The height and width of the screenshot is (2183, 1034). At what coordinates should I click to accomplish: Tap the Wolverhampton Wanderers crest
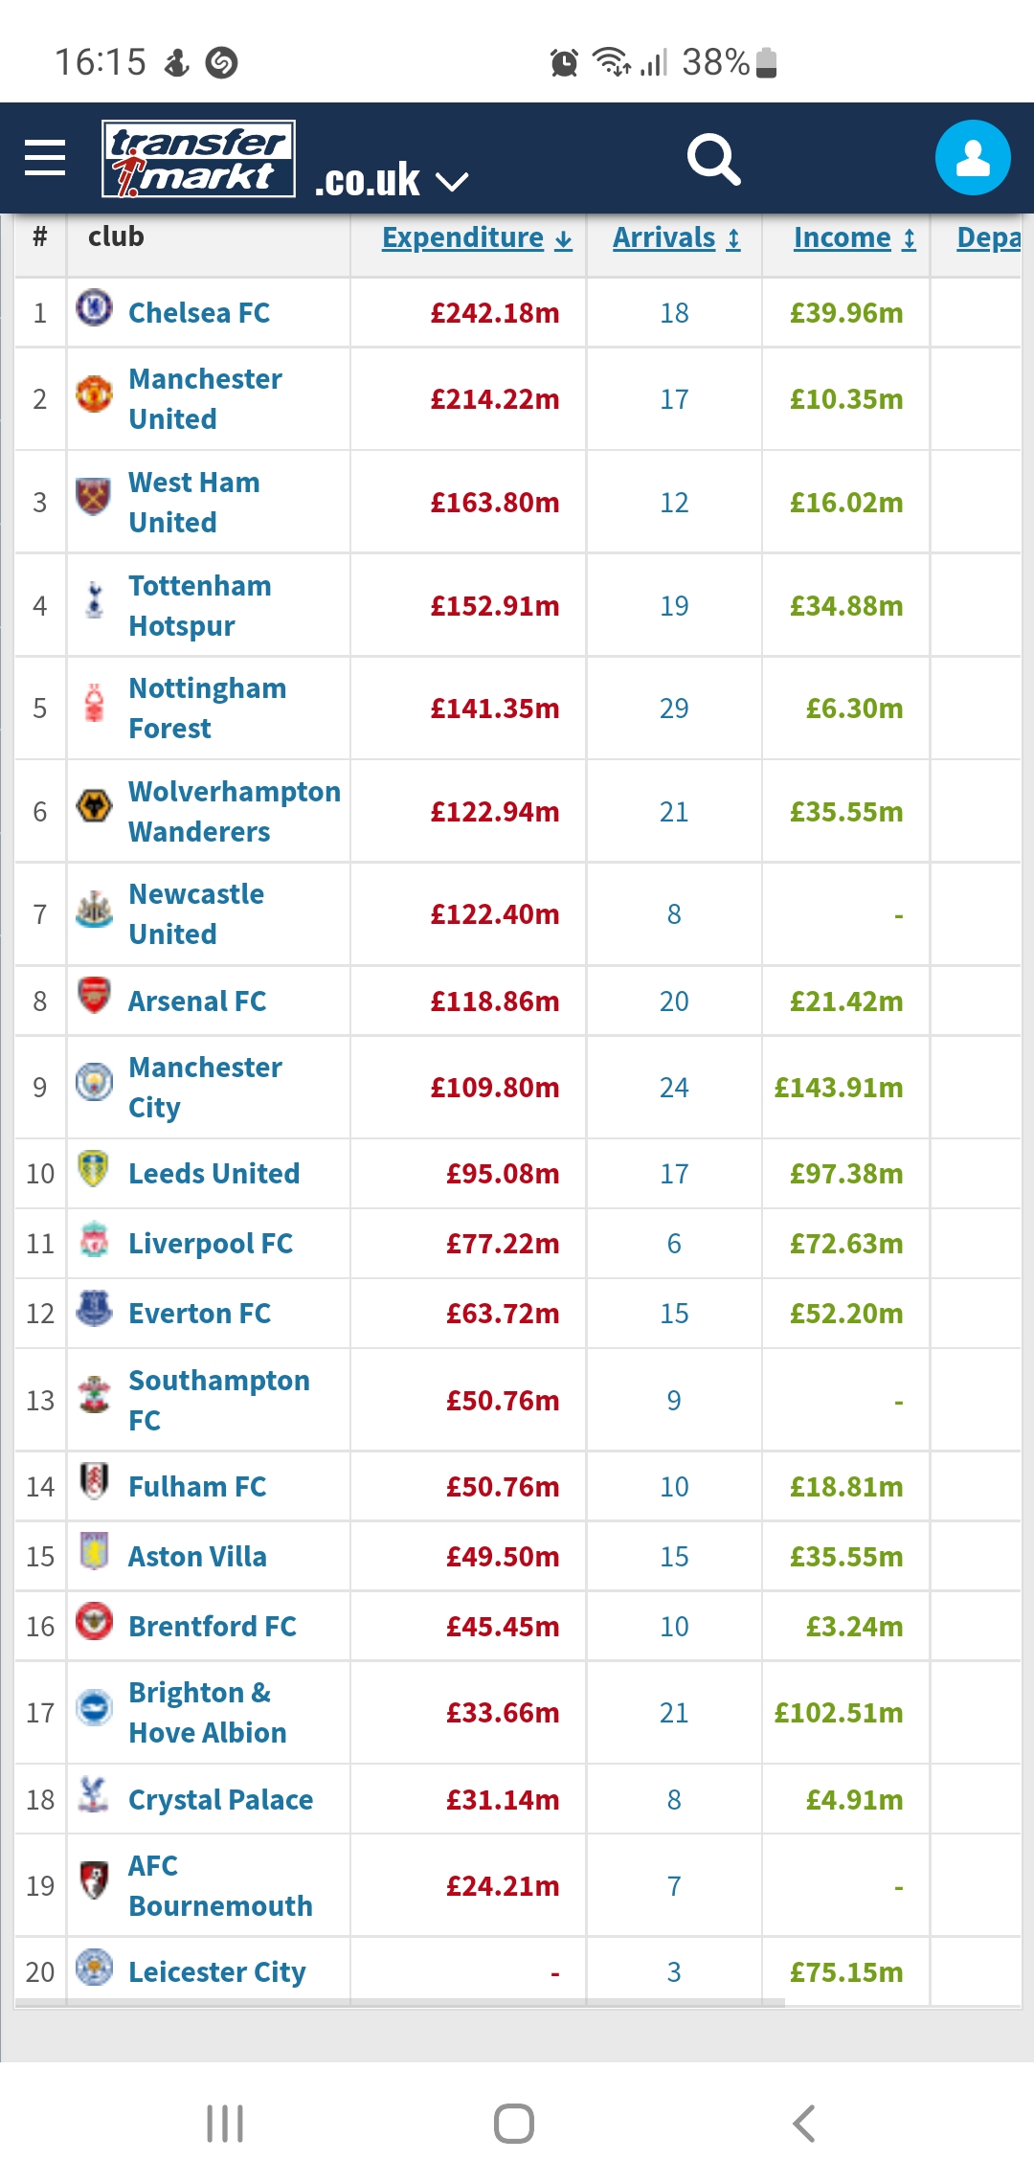[94, 806]
